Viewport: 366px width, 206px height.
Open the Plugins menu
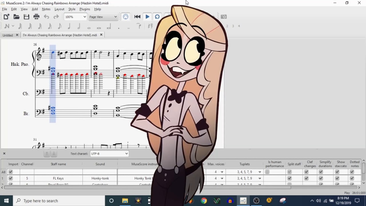pyautogui.click(x=85, y=9)
